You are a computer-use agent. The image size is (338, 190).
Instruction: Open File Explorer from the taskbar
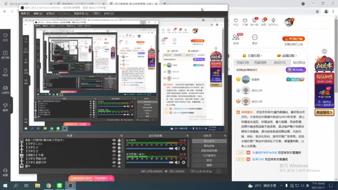[38, 185]
